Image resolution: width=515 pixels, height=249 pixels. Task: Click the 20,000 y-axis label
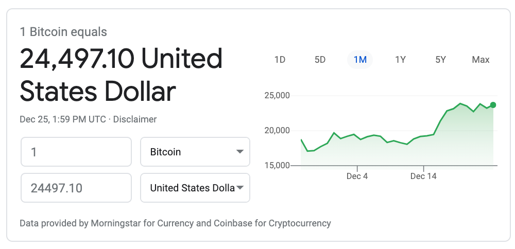click(x=277, y=131)
